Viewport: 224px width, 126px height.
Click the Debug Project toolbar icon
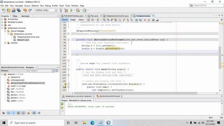click(x=78, y=10)
